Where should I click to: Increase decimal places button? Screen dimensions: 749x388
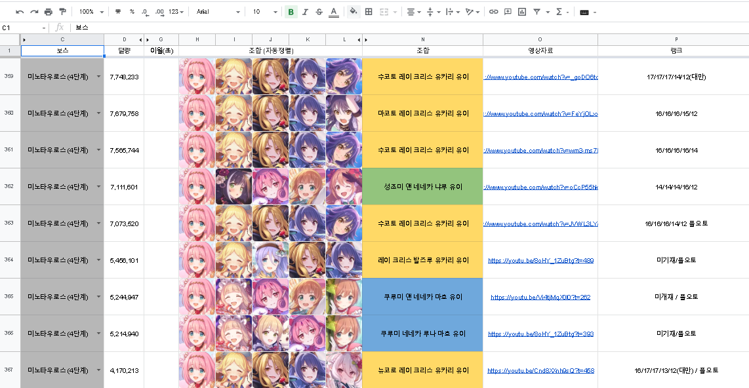[159, 12]
